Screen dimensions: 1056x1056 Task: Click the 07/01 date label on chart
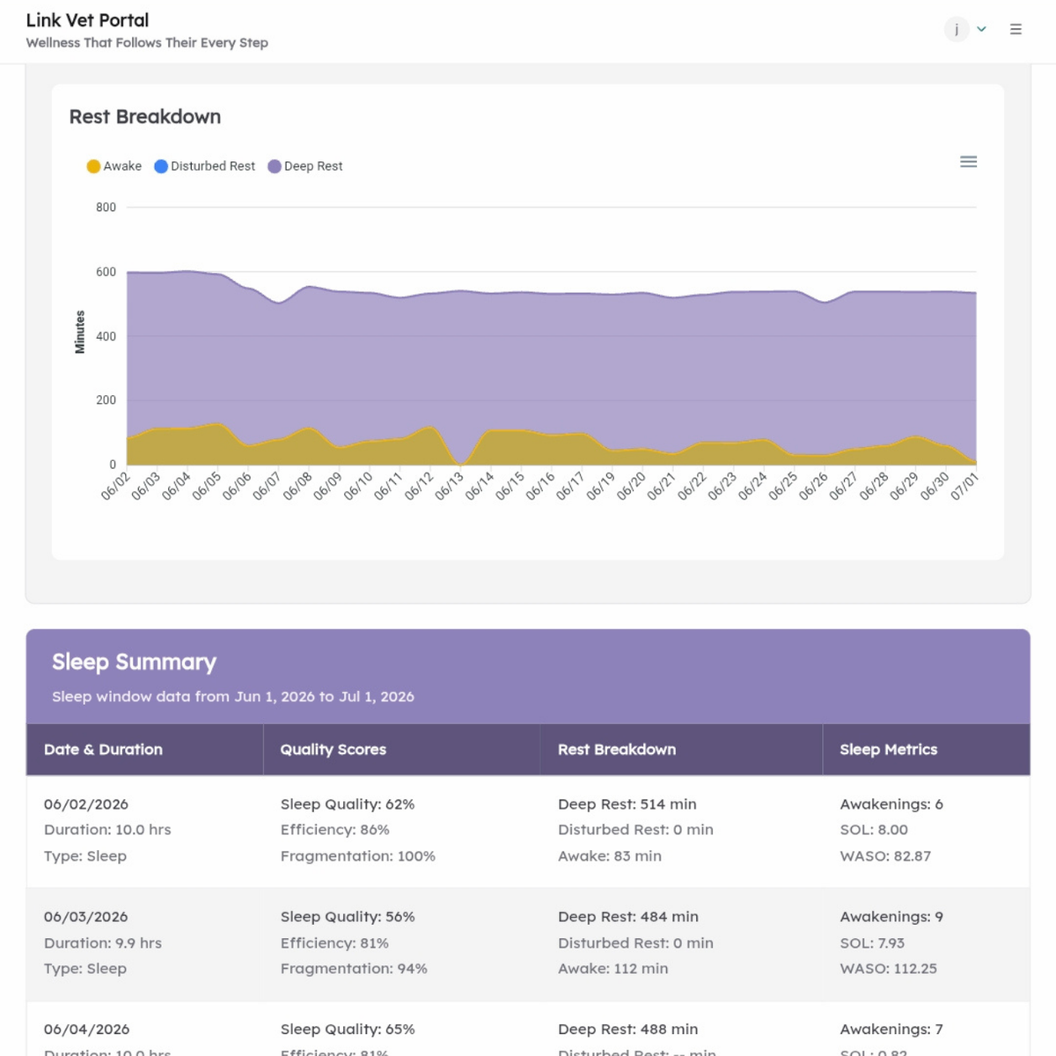pos(965,486)
